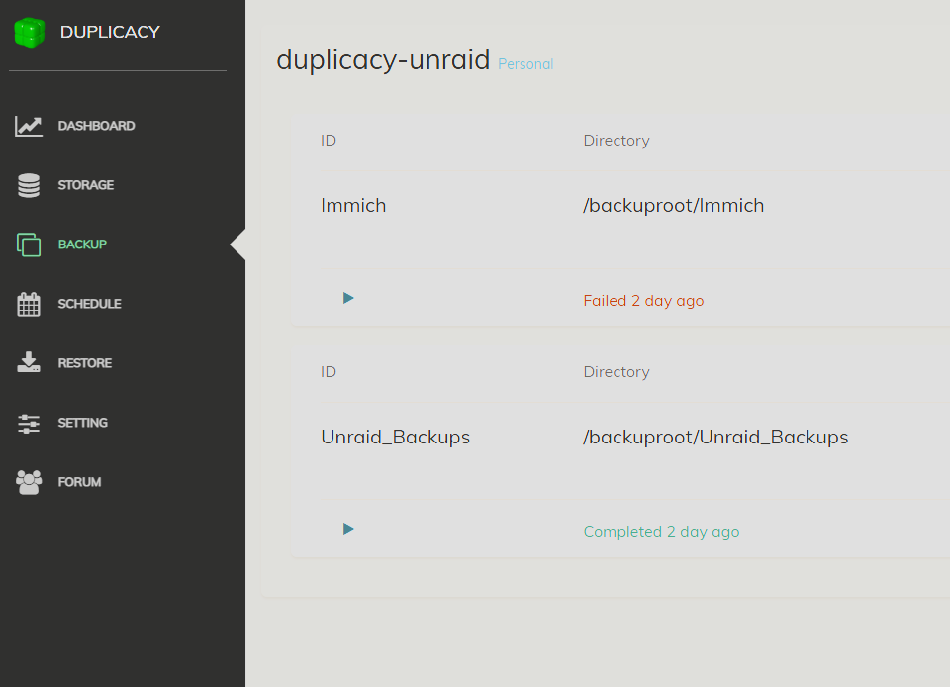Switch to the STORAGE section
Image resolution: width=950 pixels, height=687 pixels.
(85, 185)
